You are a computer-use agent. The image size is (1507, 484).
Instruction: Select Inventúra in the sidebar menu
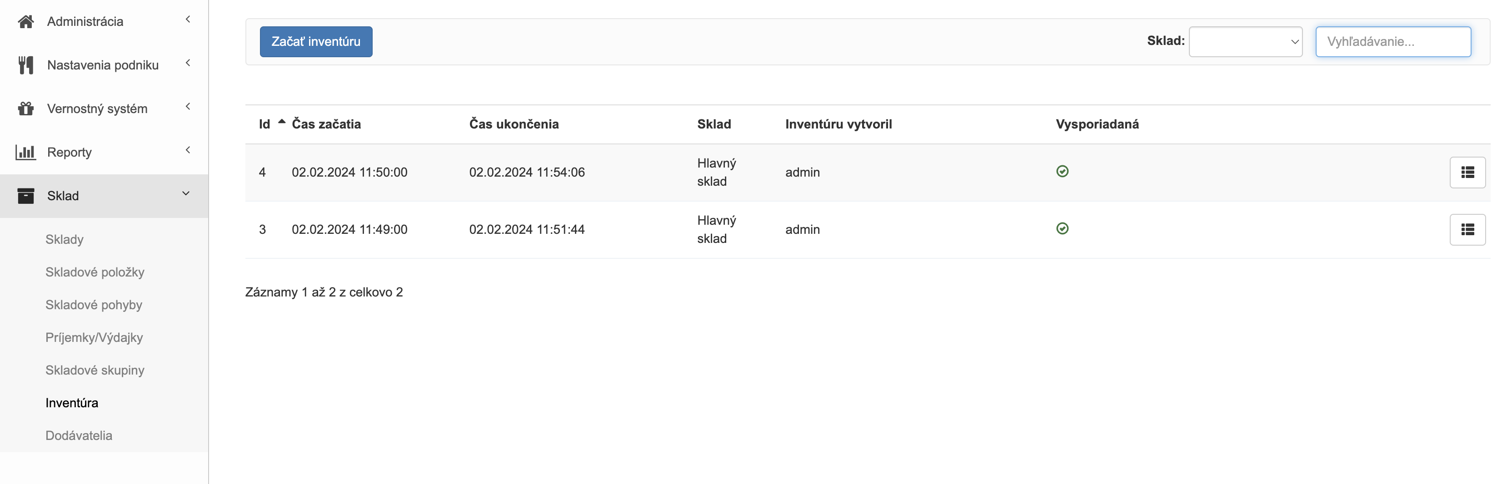(x=72, y=403)
